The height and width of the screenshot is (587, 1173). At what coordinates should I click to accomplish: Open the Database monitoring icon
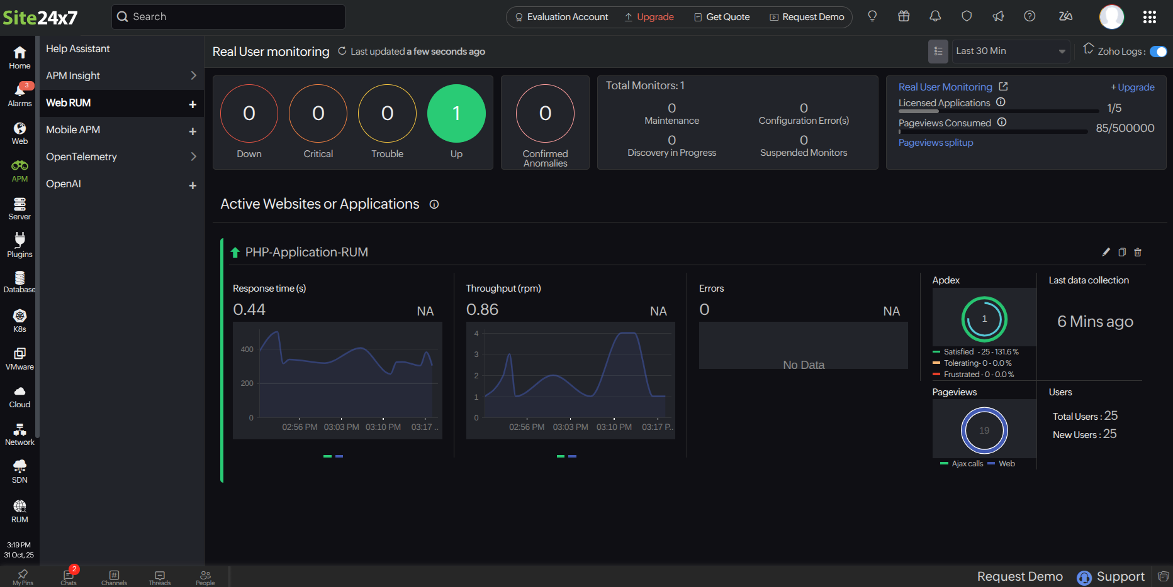(19, 282)
